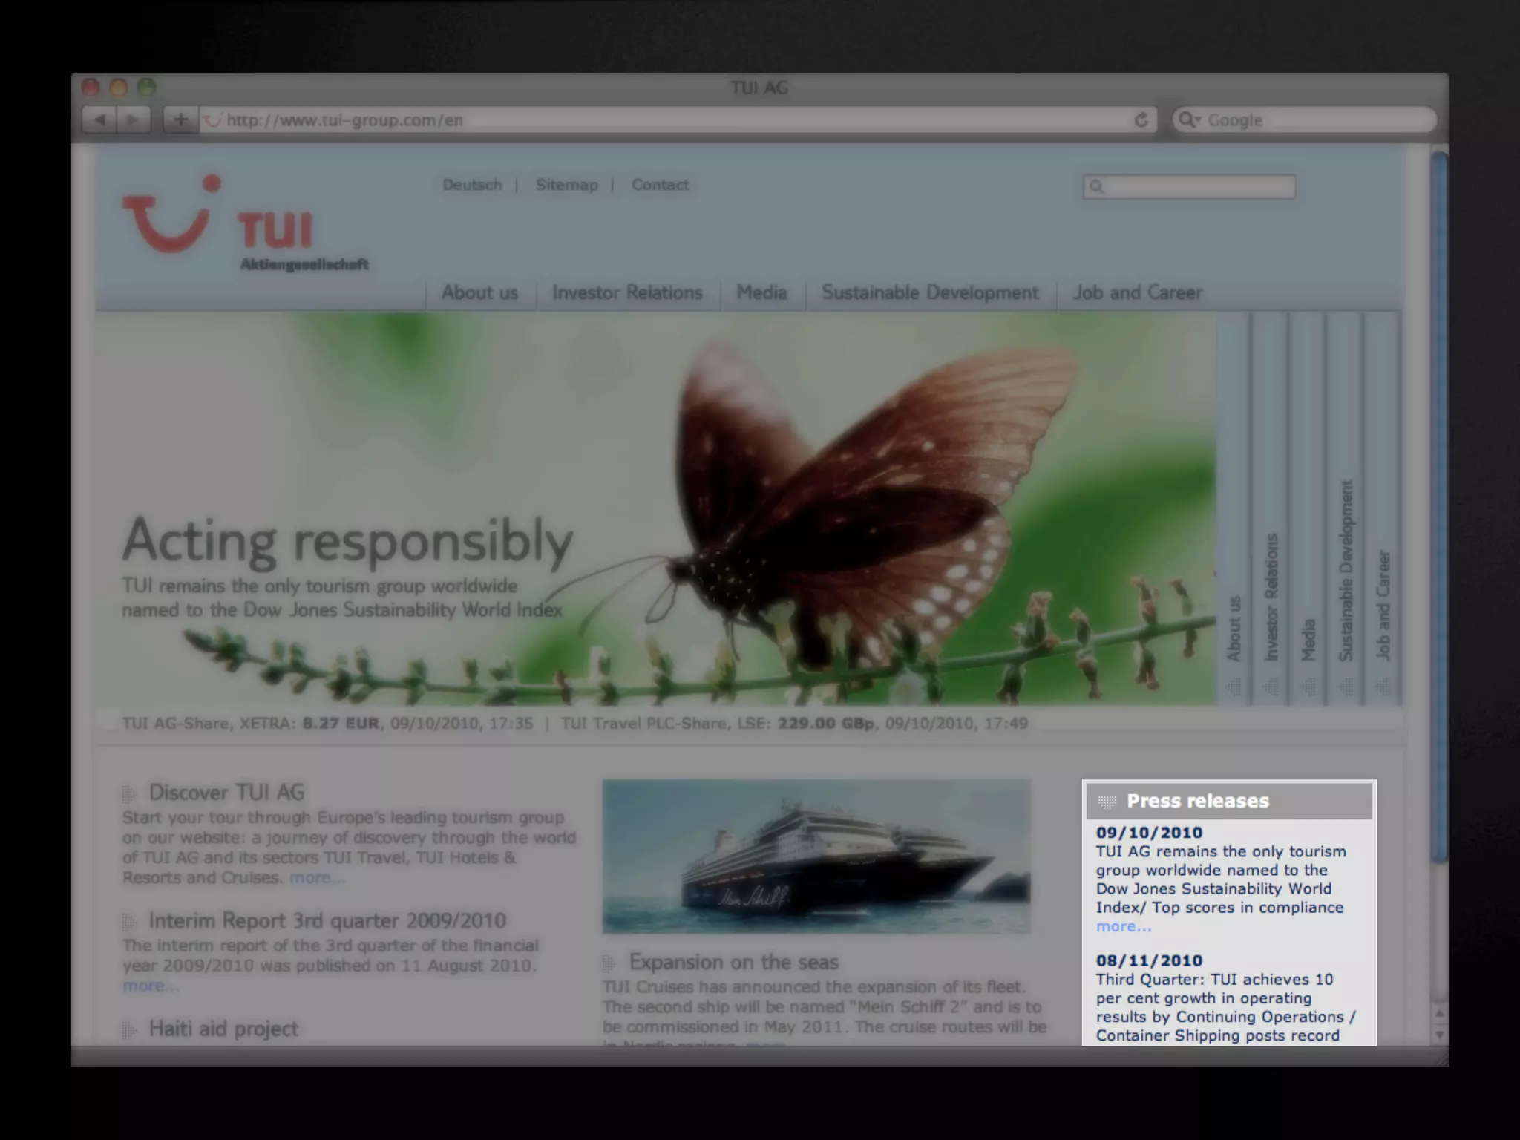Expand the vertical Media banner panel
The width and height of the screenshot is (1520, 1140).
tap(1308, 508)
